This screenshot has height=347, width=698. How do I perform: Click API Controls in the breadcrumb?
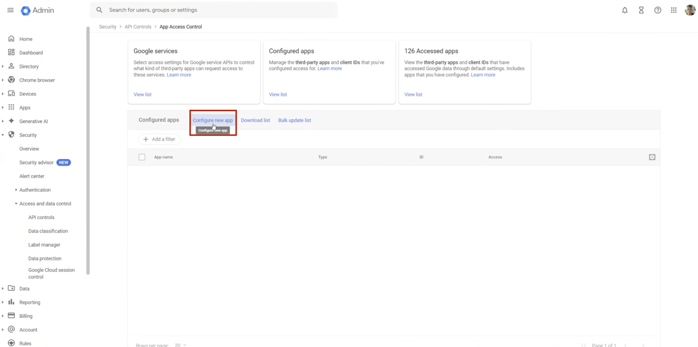138,27
